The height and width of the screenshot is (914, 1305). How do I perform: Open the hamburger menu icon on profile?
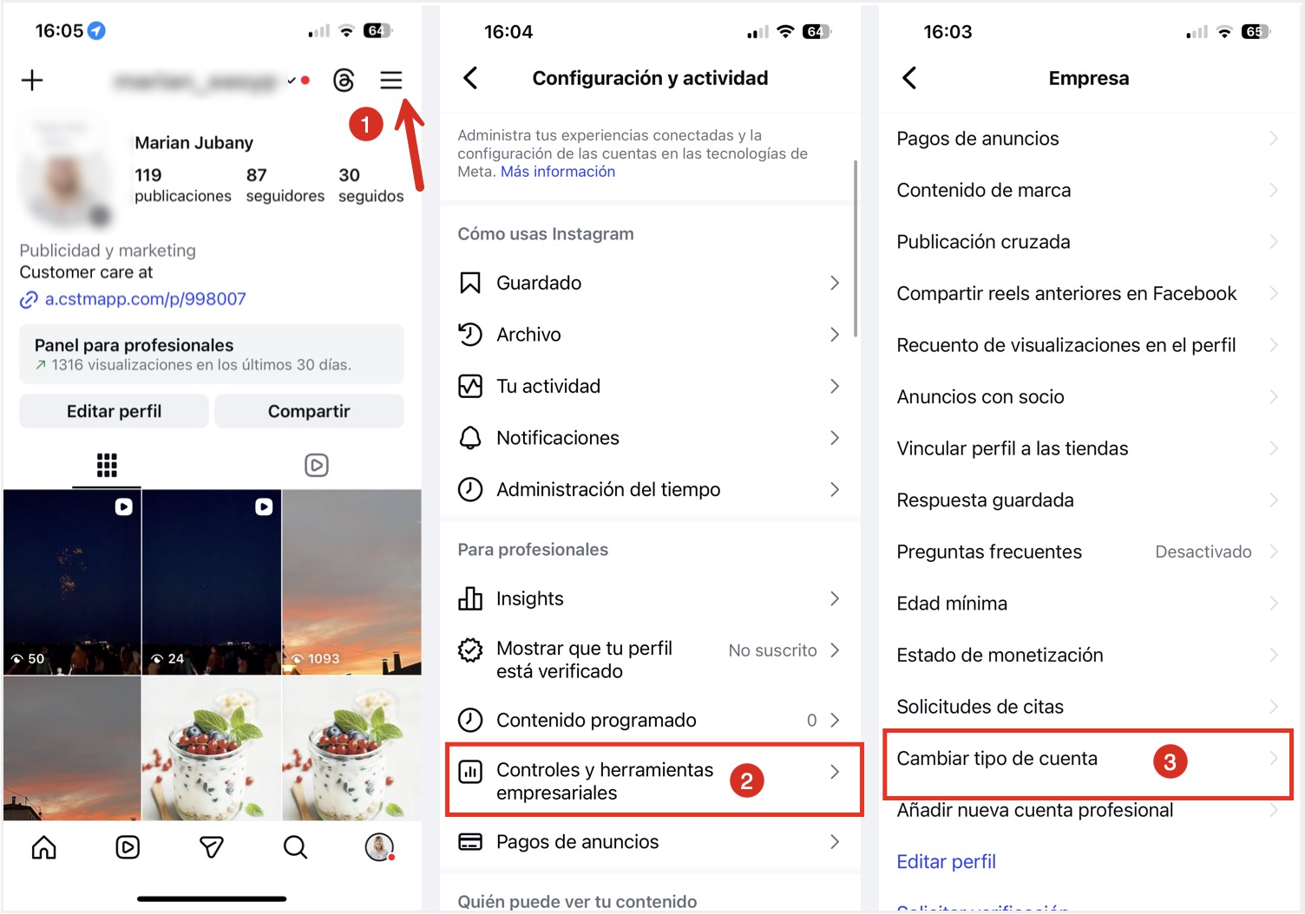[390, 81]
